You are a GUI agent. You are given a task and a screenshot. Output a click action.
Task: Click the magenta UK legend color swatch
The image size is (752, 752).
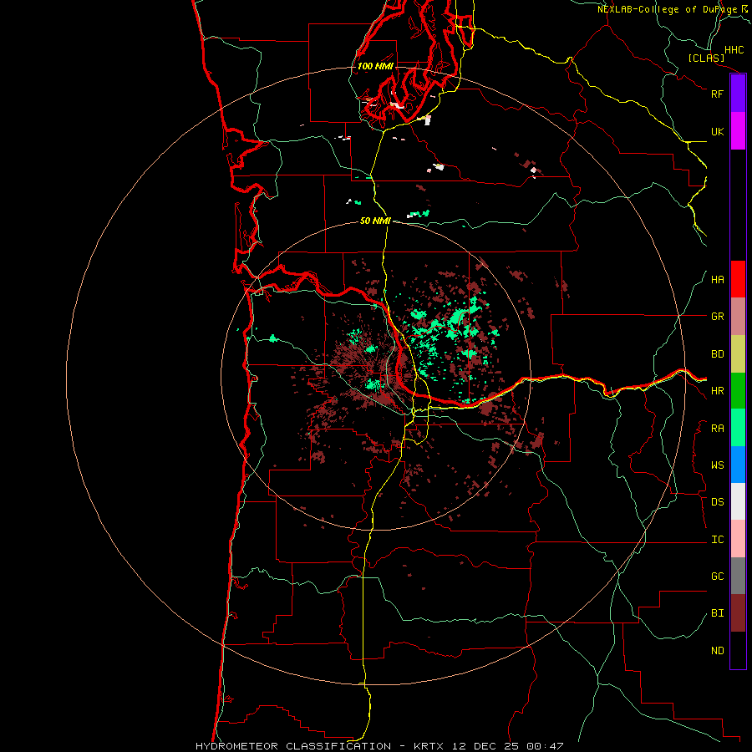tap(738, 131)
